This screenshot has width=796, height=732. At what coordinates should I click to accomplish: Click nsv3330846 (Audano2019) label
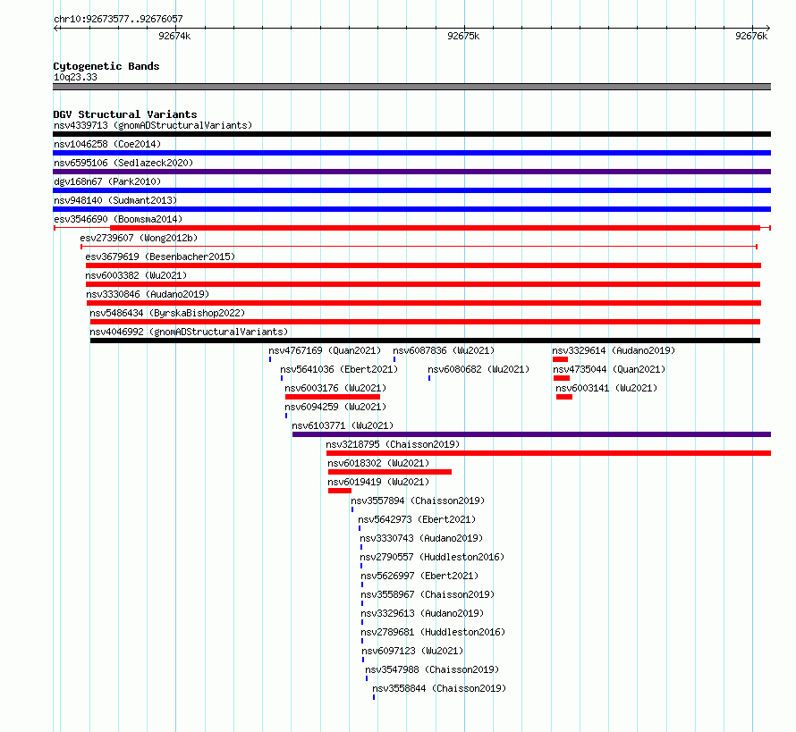pos(148,294)
